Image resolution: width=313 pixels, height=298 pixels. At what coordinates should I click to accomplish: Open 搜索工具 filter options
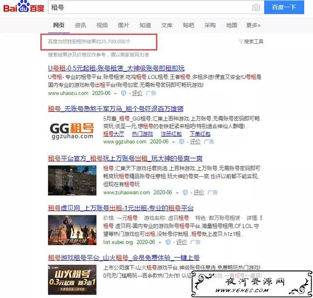[x=251, y=41]
